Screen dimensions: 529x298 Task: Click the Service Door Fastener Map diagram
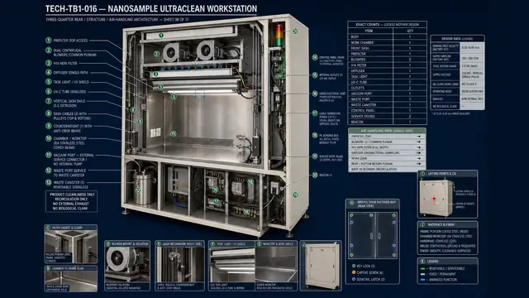coord(373,235)
